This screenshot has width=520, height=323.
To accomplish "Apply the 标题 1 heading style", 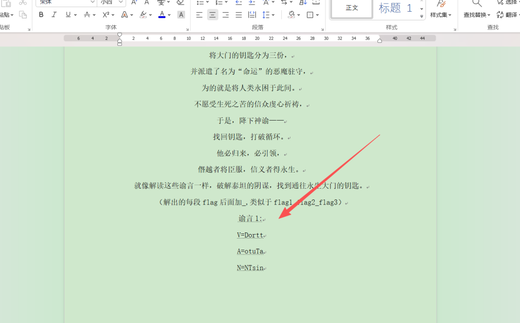I will 395,8.
